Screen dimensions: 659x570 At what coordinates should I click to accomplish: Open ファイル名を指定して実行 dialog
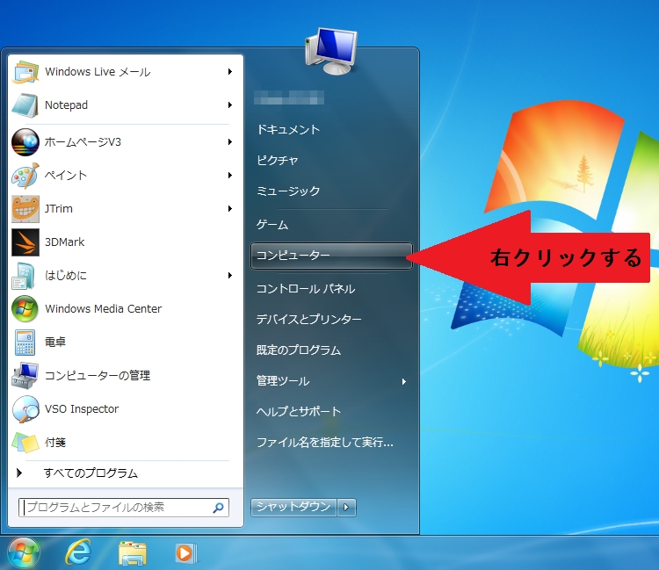click(x=325, y=443)
